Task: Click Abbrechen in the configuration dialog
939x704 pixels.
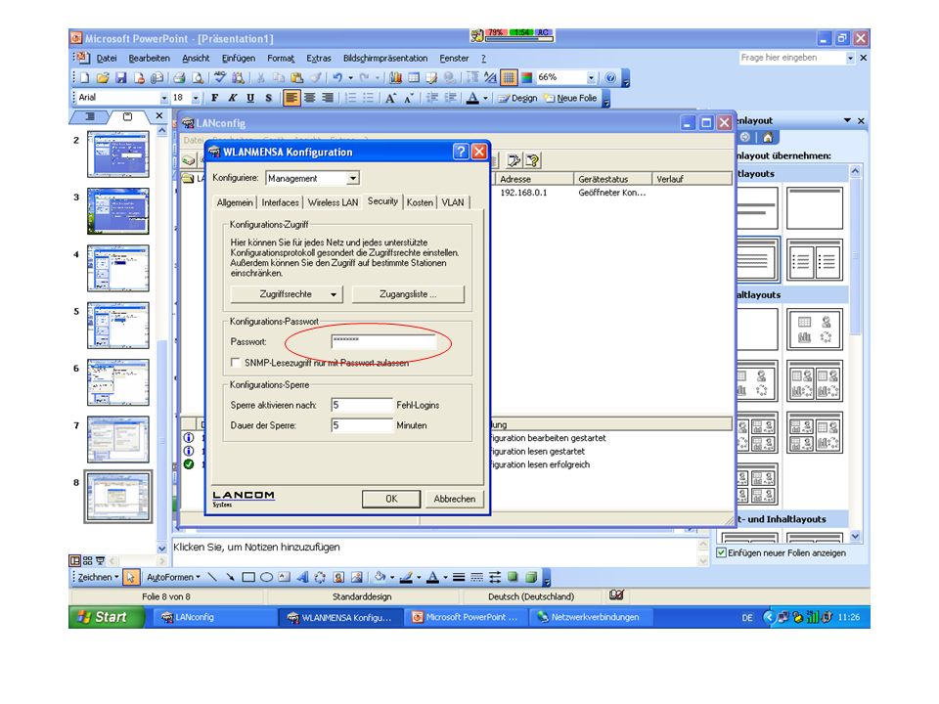Action: coord(455,499)
